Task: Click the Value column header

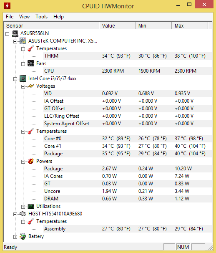Action: click(117, 25)
